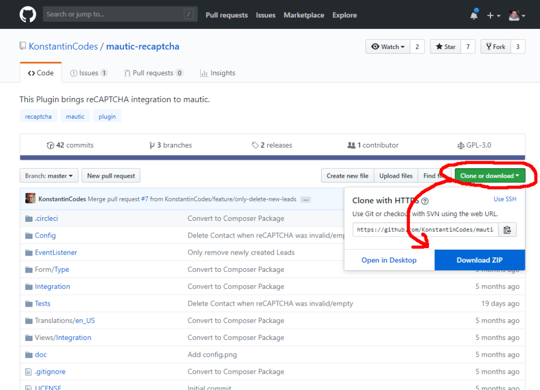Open the mautic-recaptcha repository link

(x=142, y=46)
